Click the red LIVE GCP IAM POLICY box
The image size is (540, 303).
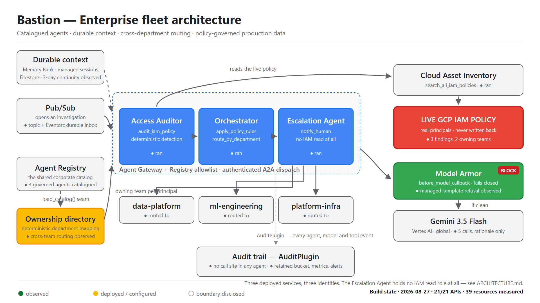tap(458, 128)
